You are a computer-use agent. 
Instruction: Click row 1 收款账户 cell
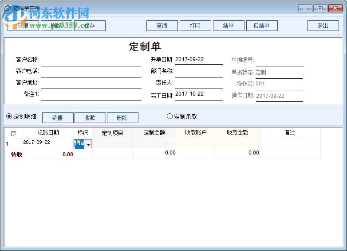(x=196, y=143)
